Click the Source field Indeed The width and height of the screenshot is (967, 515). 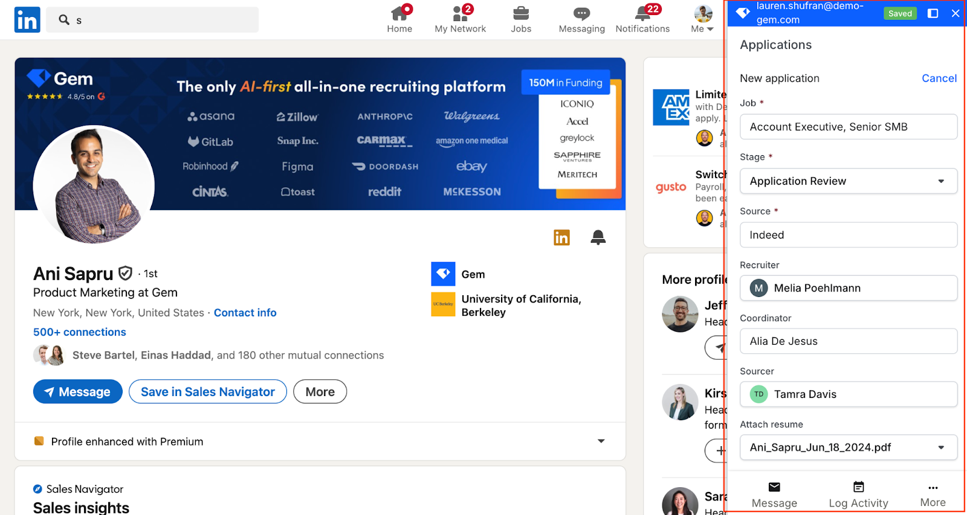(849, 235)
